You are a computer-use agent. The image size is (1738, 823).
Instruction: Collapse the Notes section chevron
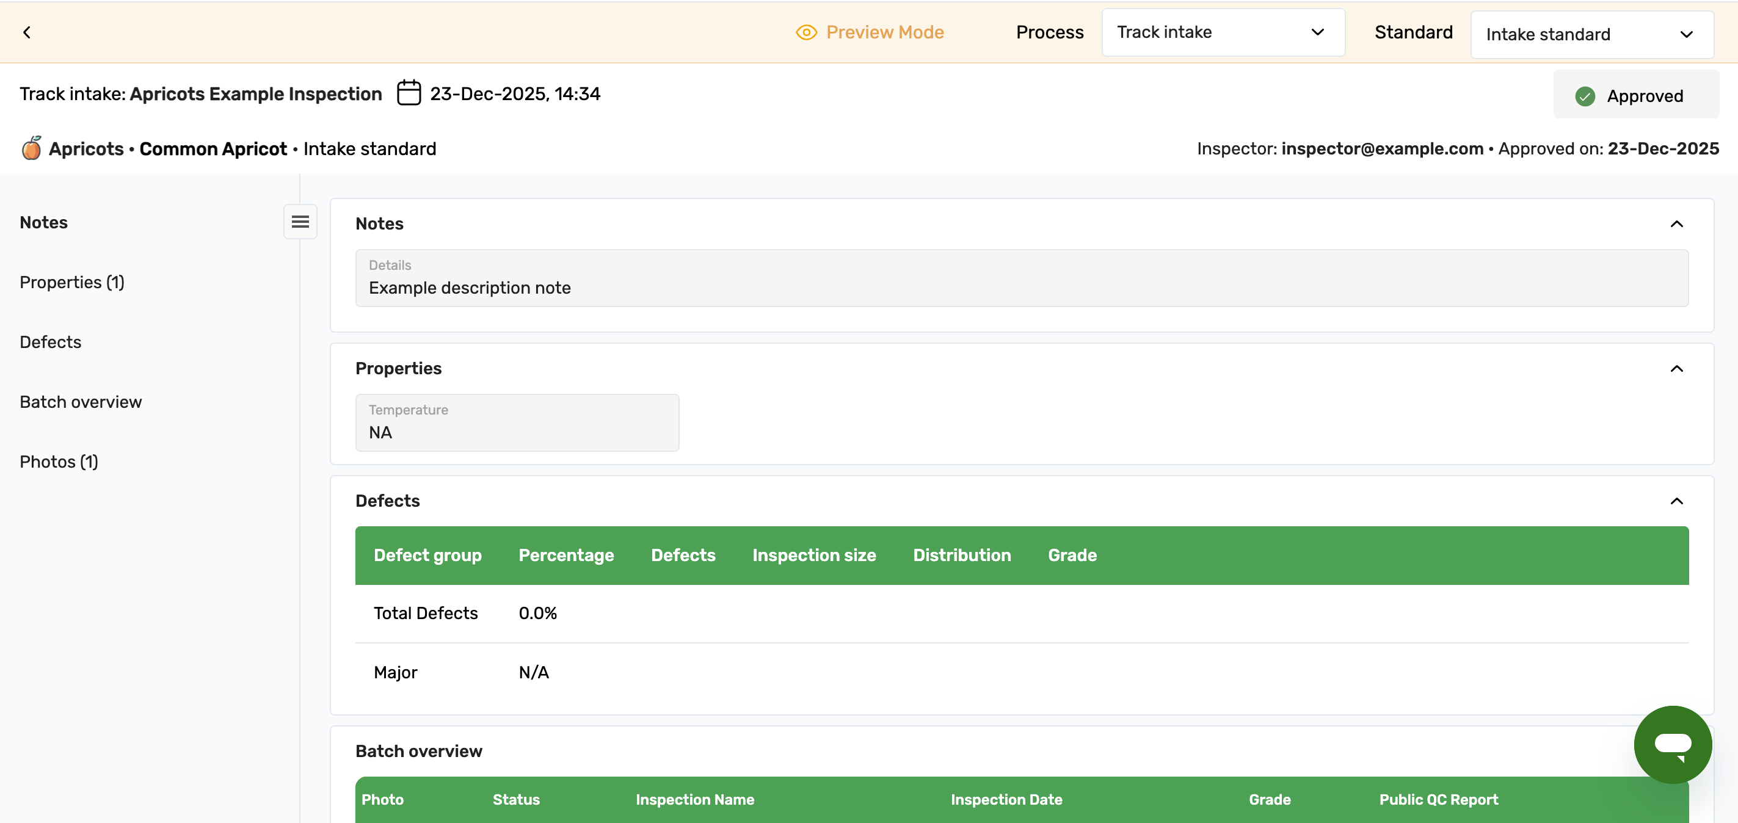pos(1676,224)
